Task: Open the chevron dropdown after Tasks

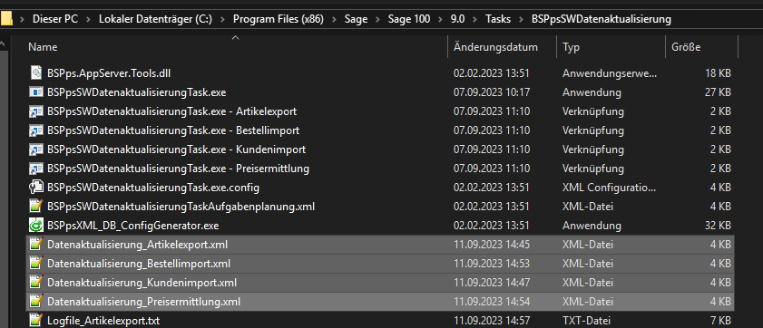Action: coord(522,19)
